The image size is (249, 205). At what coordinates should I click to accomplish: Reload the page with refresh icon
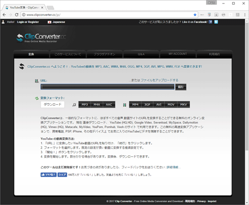[16, 15]
